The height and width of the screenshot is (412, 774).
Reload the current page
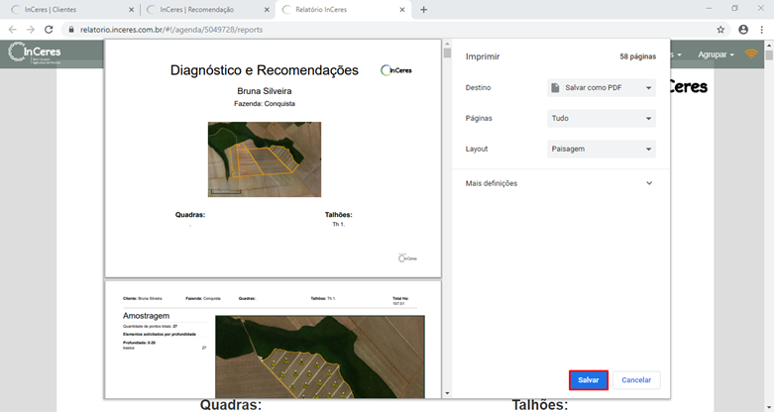(x=49, y=30)
